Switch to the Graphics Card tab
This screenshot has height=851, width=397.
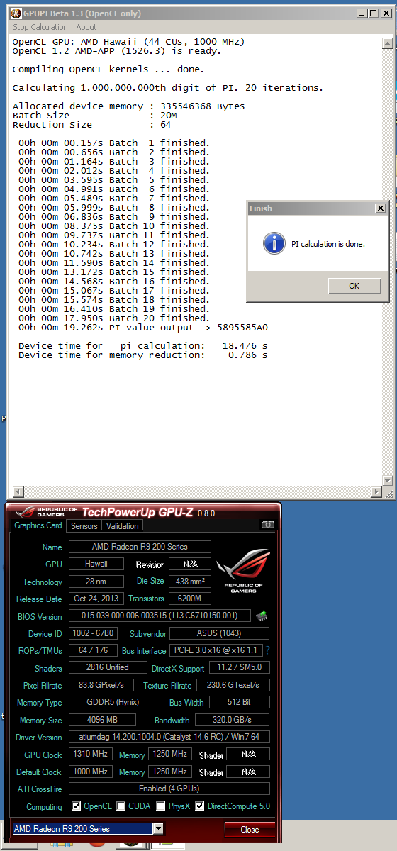click(38, 525)
